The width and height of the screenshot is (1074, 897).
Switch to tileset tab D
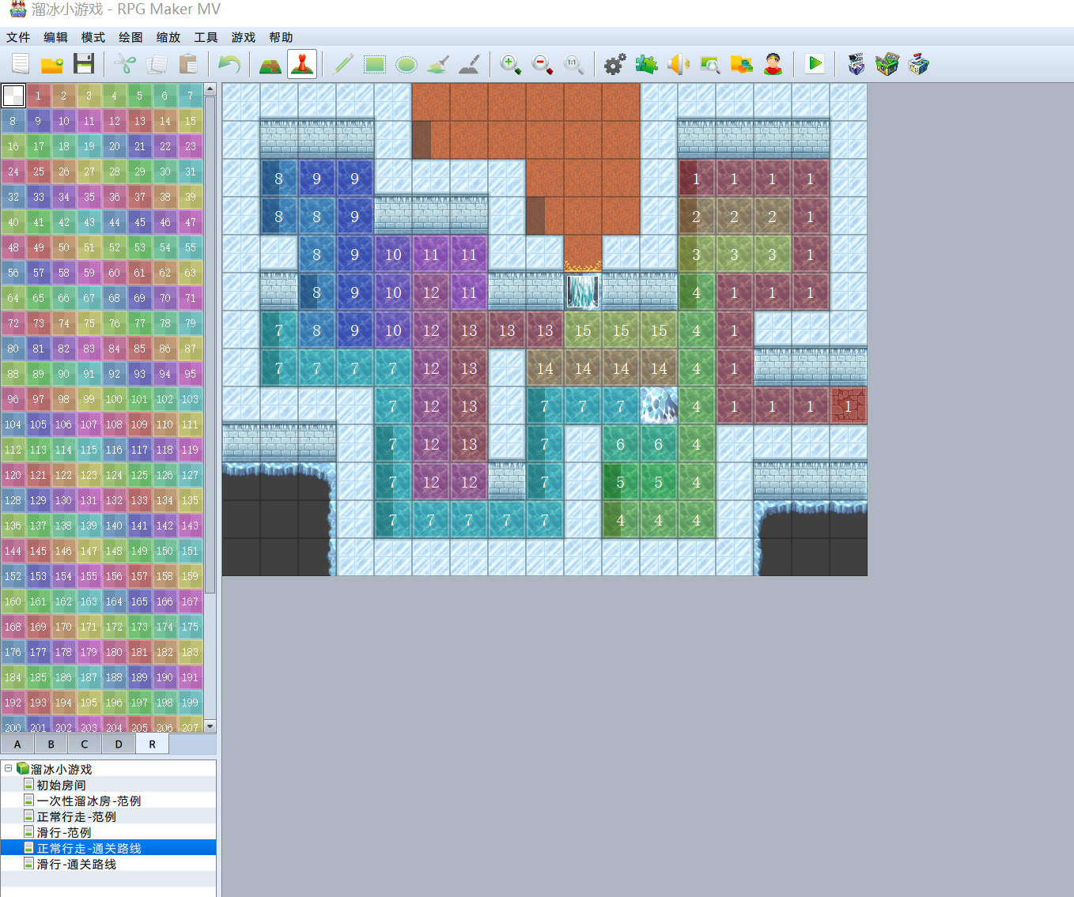[x=119, y=744]
